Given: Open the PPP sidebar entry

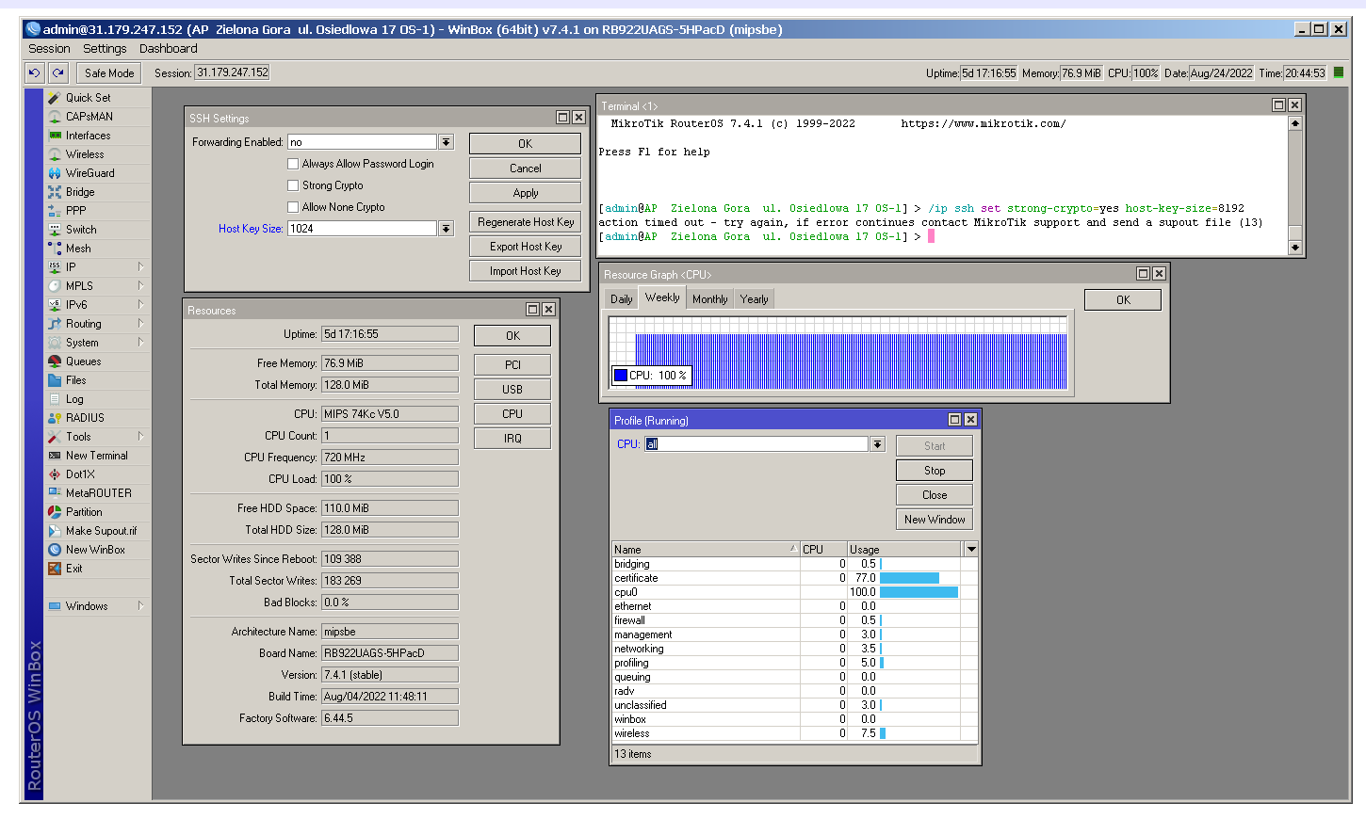Looking at the screenshot, I should tap(75, 211).
